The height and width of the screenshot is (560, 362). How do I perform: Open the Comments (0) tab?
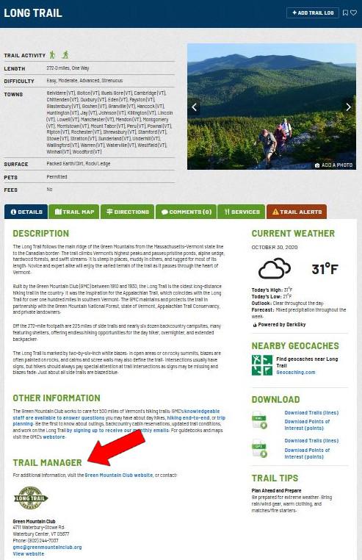coord(186,212)
